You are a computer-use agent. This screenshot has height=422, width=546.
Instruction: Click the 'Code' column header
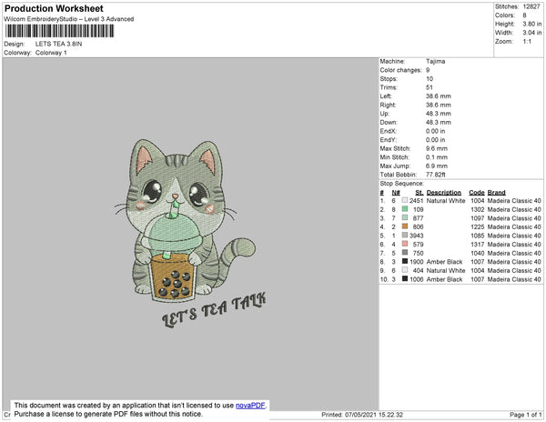pyautogui.click(x=477, y=193)
